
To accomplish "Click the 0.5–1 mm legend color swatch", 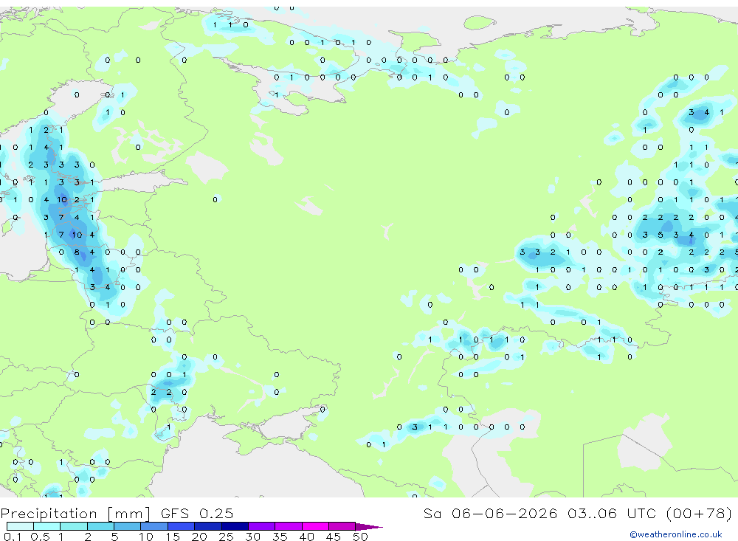I will pyautogui.click(x=47, y=526).
